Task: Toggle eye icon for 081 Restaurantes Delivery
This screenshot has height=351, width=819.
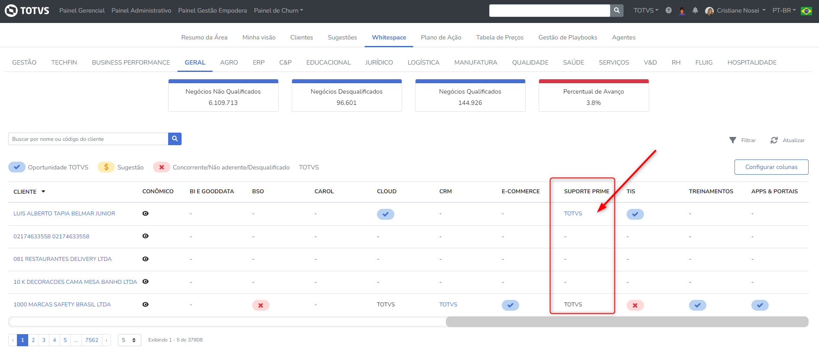Action: tap(146, 259)
